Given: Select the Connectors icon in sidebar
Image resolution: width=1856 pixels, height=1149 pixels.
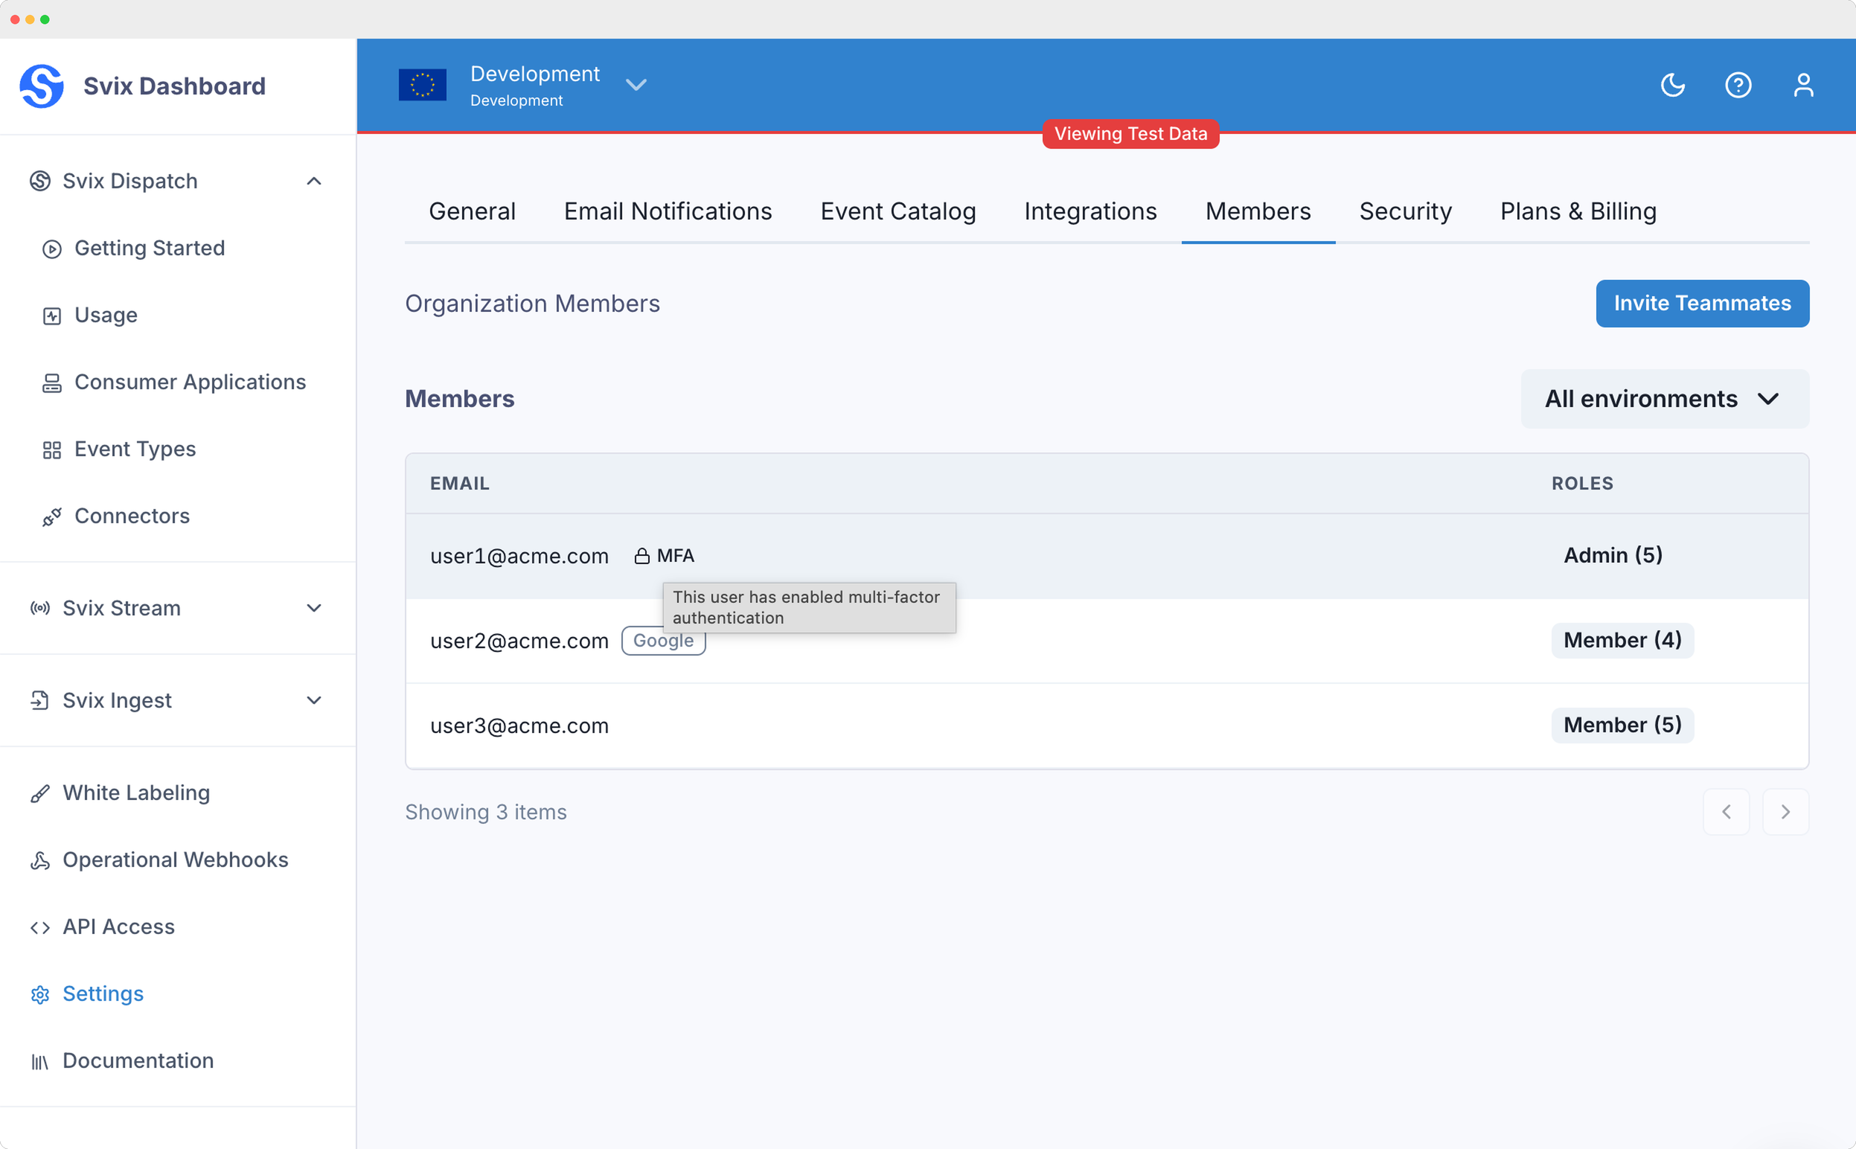Looking at the screenshot, I should 51,516.
